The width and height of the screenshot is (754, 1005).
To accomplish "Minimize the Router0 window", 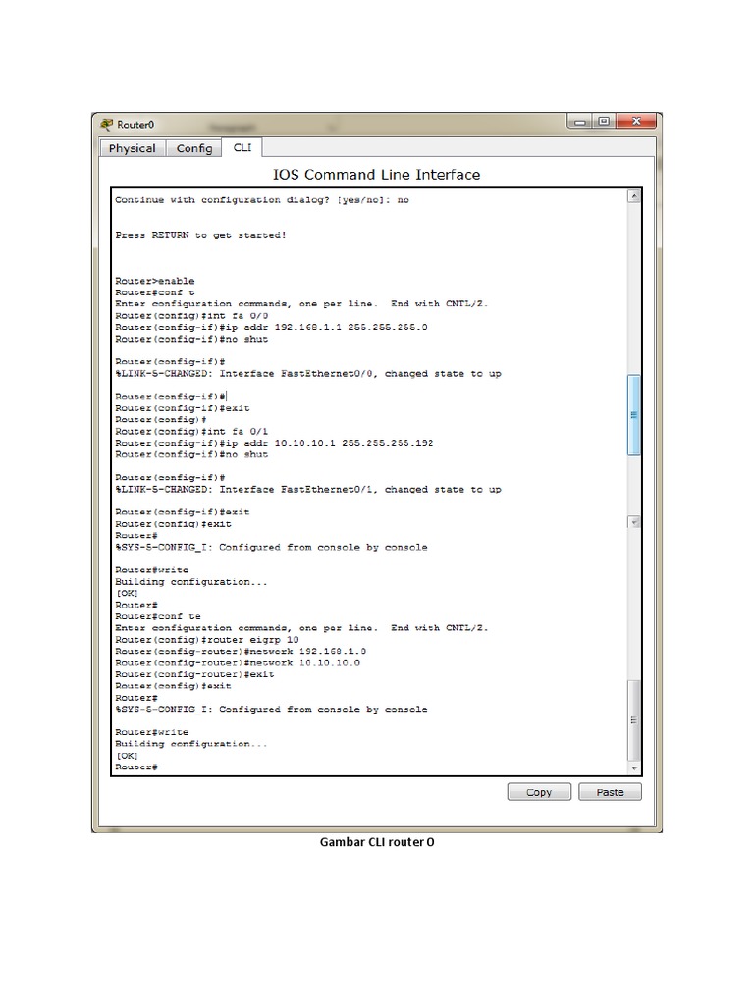I will coord(580,121).
